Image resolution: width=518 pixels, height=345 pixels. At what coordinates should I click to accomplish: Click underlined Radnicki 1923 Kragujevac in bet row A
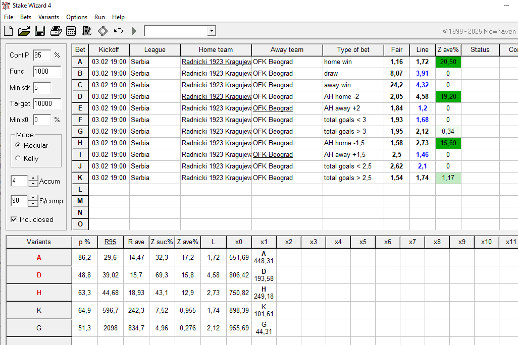[x=217, y=62]
